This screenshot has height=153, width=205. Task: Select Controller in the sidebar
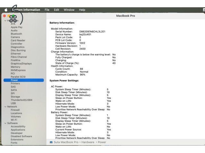click(x=16, y=44)
